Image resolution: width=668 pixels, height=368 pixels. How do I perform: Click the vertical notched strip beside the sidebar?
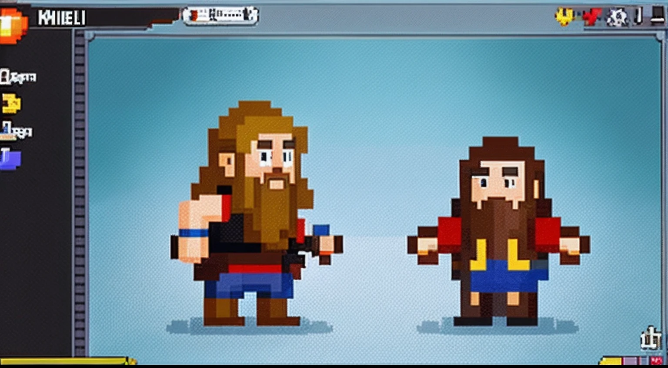[x=80, y=195]
